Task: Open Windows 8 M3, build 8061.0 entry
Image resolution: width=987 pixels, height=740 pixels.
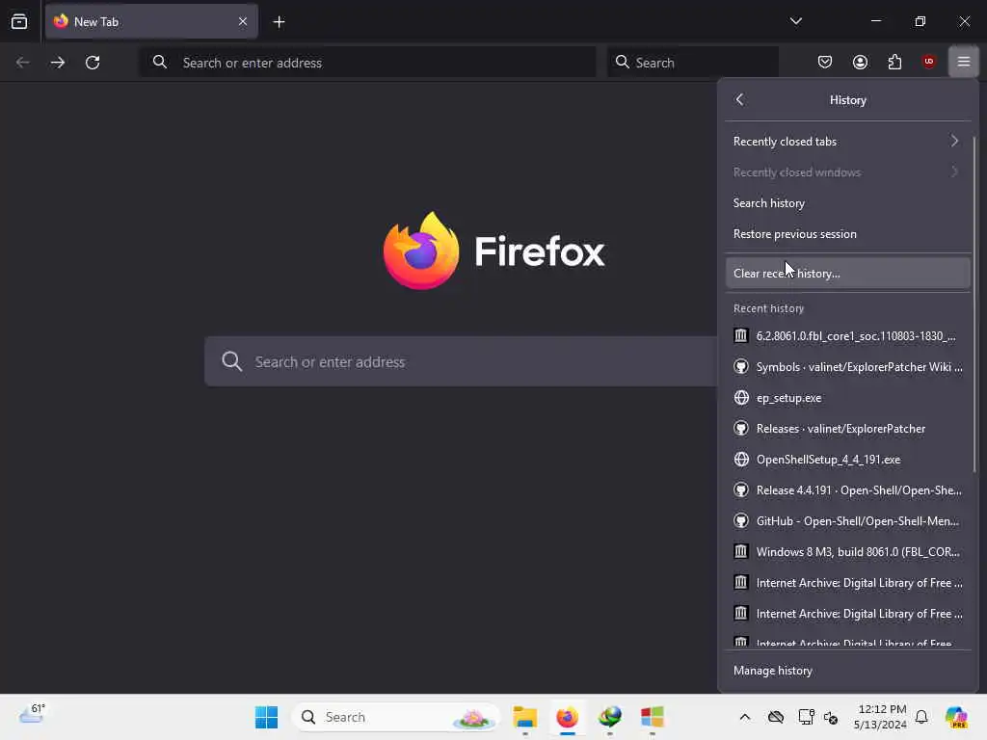Action: pyautogui.click(x=847, y=552)
